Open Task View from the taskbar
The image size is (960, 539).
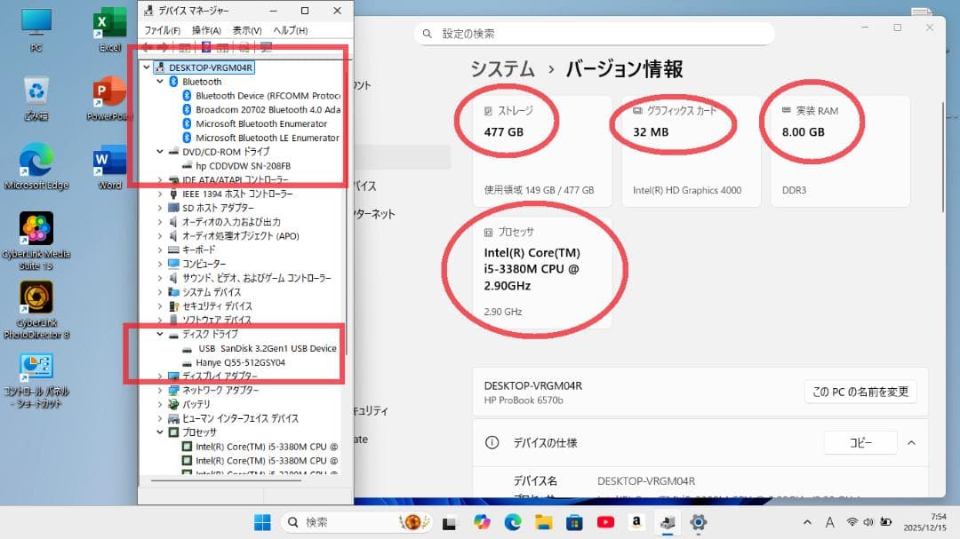[x=450, y=522]
